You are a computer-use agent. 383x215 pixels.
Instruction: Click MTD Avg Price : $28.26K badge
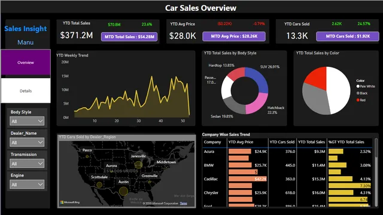(x=234, y=36)
